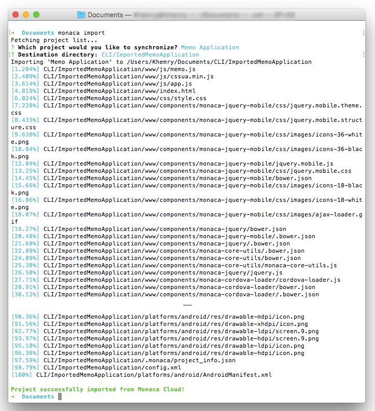Click the 'Importing Memo Application' line
Viewport: 375px width, 411px height.
click(161, 62)
